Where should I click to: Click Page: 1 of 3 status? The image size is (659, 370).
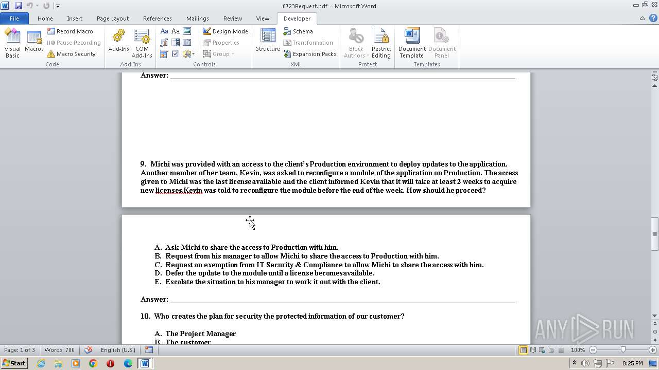(x=20, y=350)
